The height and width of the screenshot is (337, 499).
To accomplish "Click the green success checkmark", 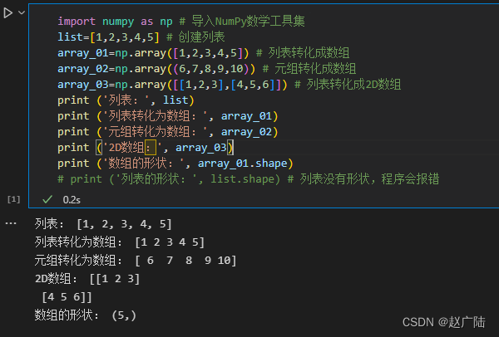I will (x=47, y=199).
